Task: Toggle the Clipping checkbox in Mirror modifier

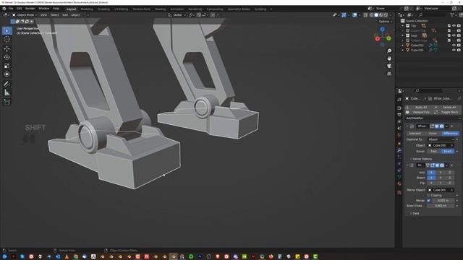Action: coord(428,195)
